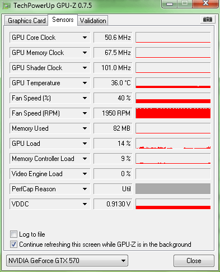220x272 pixels.
Task: Open the Validation tab
Action: pos(93,21)
